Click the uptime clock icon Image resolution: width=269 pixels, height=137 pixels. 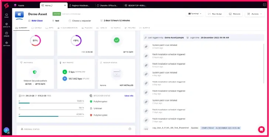(x=101, y=21)
